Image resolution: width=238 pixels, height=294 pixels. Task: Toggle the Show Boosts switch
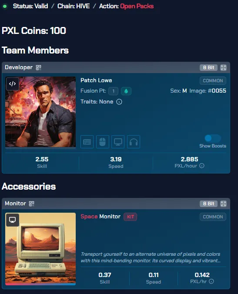213,138
